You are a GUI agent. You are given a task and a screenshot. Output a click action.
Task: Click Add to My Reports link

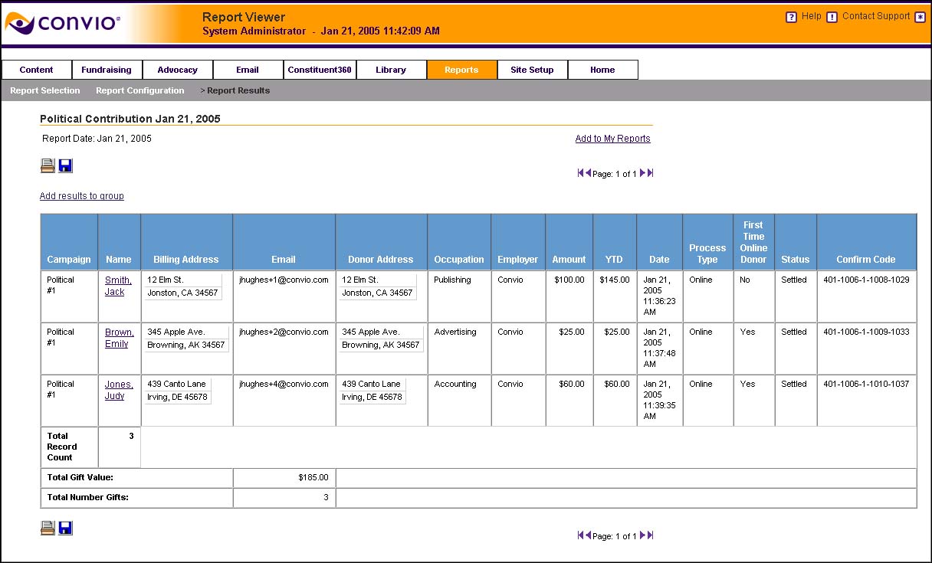(613, 139)
